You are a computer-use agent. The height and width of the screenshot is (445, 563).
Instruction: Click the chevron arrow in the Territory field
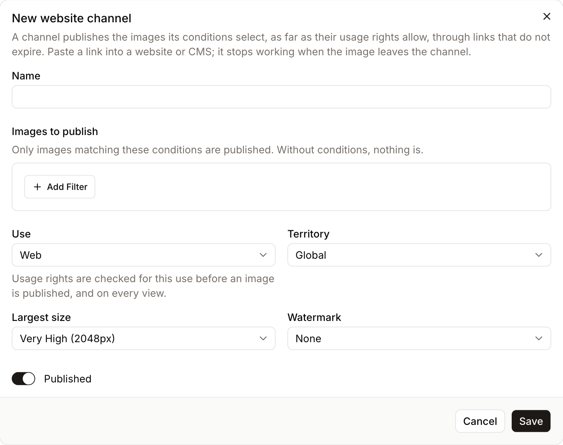tap(538, 255)
